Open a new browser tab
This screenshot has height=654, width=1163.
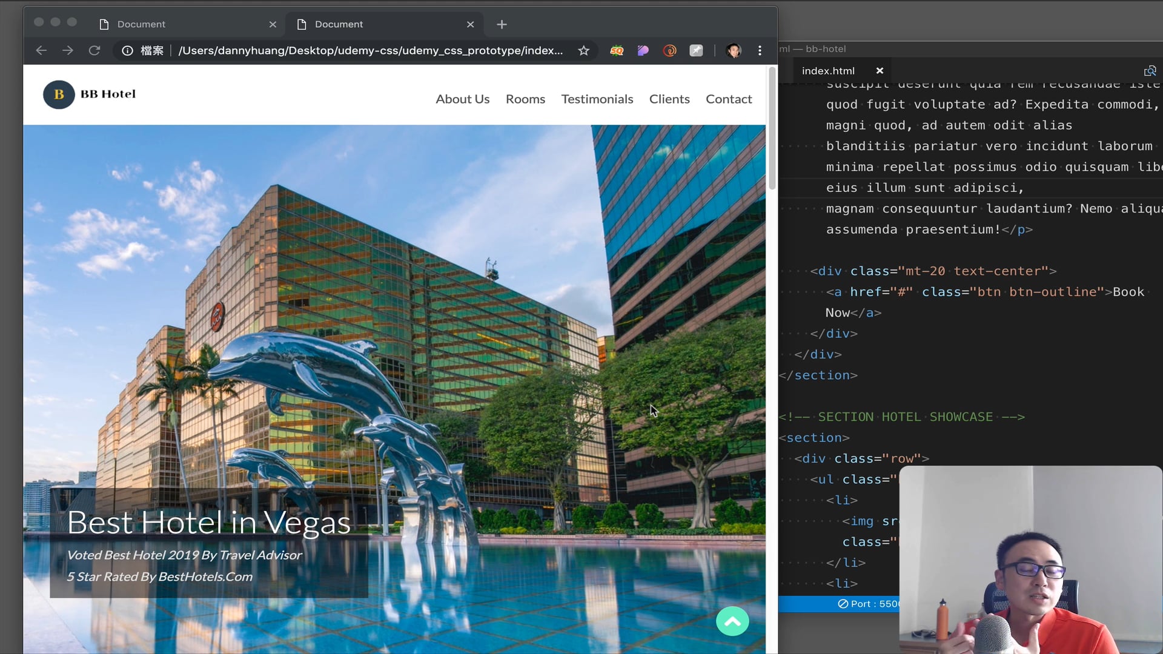[502, 24]
